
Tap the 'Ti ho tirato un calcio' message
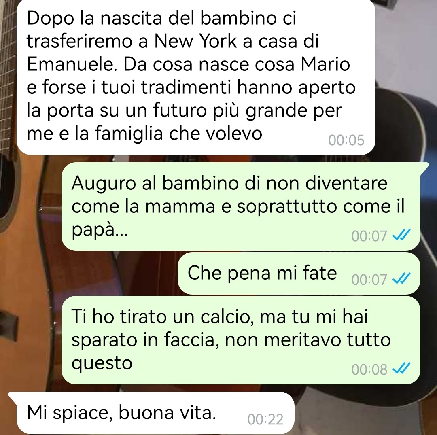[x=241, y=340]
